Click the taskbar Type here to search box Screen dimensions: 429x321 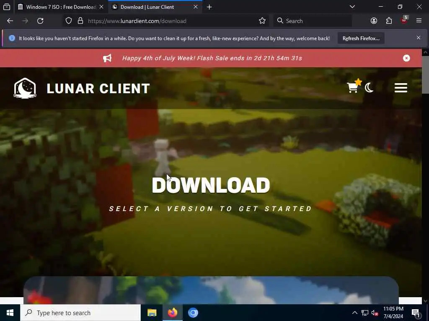pyautogui.click(x=80, y=313)
